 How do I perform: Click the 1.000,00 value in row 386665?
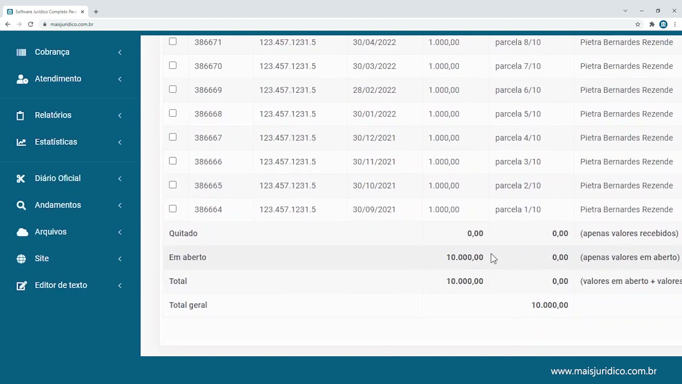444,186
